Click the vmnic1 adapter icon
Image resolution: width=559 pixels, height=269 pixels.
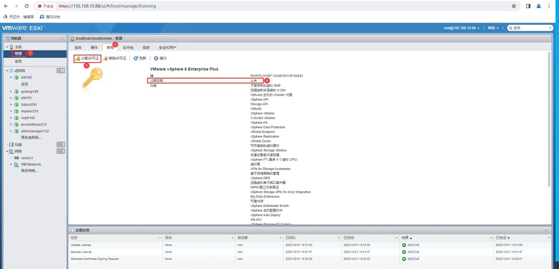(17, 158)
